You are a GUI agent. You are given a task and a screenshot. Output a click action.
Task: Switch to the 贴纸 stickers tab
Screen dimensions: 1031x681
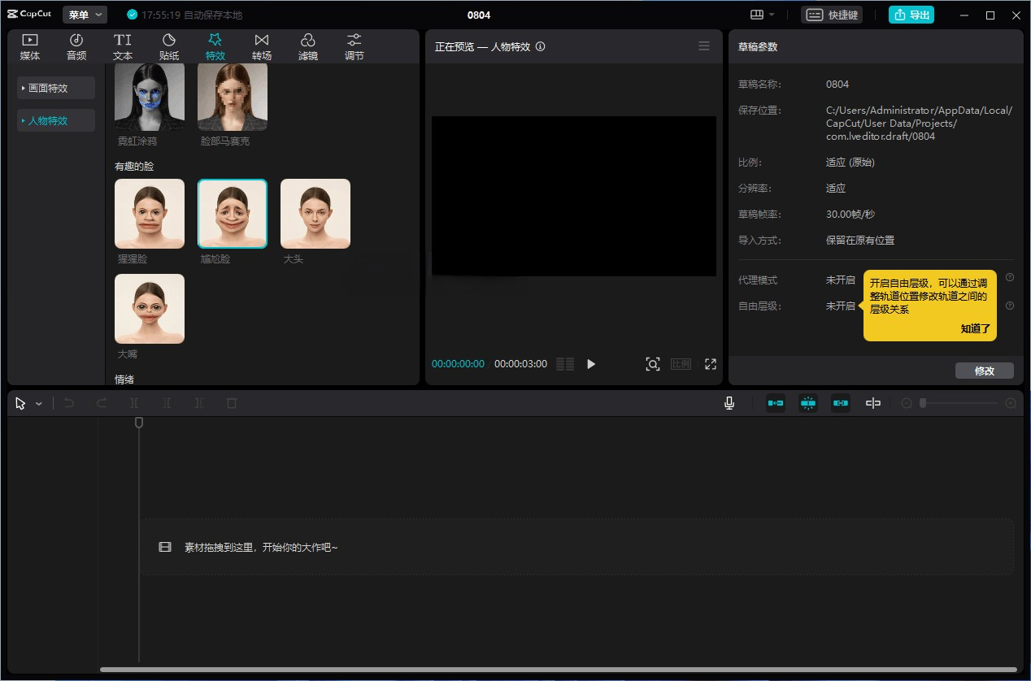click(169, 47)
